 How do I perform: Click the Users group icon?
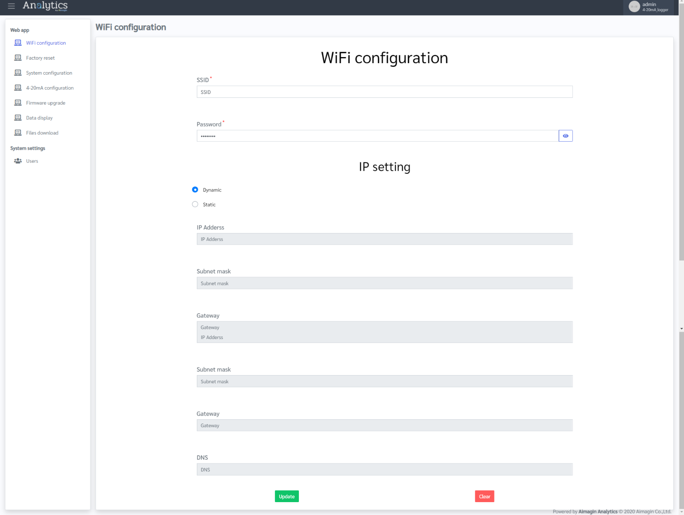(x=18, y=161)
